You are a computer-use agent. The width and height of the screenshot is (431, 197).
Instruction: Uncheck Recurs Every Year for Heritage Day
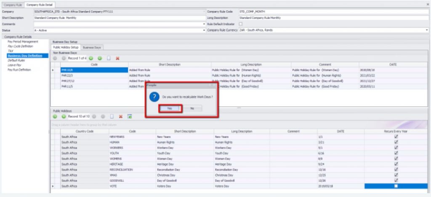click(396, 164)
